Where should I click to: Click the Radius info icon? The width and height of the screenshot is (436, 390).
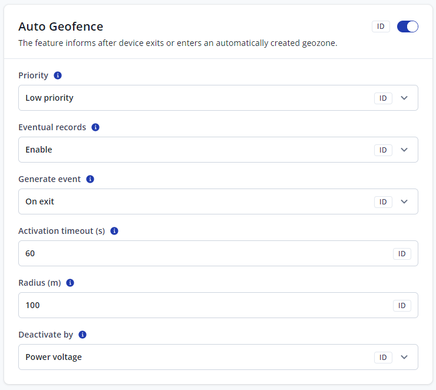pyautogui.click(x=70, y=283)
